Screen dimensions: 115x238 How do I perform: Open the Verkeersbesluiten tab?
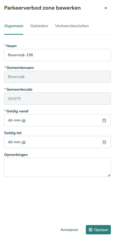point(72,26)
